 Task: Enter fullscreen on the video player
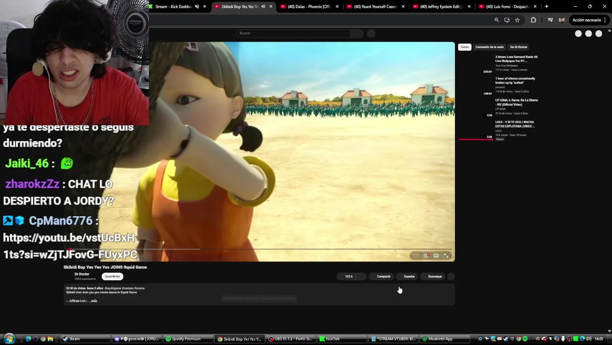446,255
